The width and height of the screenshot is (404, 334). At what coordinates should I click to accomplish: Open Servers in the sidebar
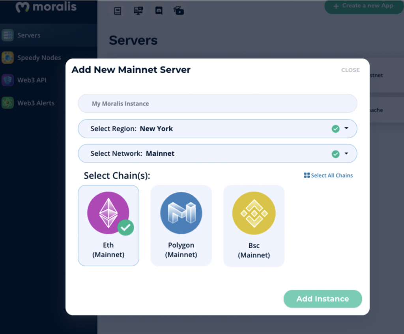click(49, 35)
